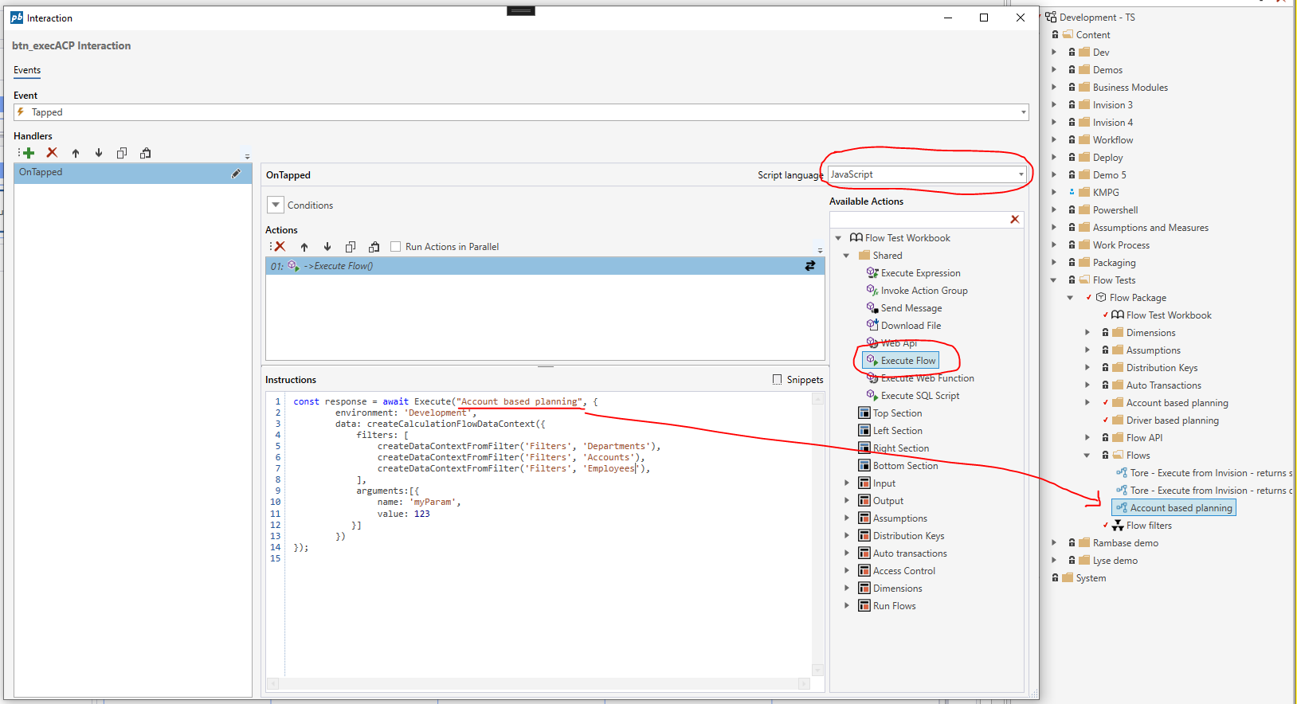Select the Flow filters item in Flow Package
This screenshot has height=704, width=1297.
pos(1148,526)
